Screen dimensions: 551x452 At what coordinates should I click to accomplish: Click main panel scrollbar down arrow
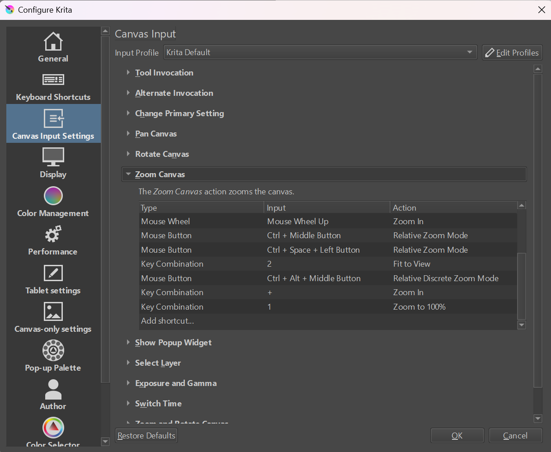pyautogui.click(x=538, y=419)
